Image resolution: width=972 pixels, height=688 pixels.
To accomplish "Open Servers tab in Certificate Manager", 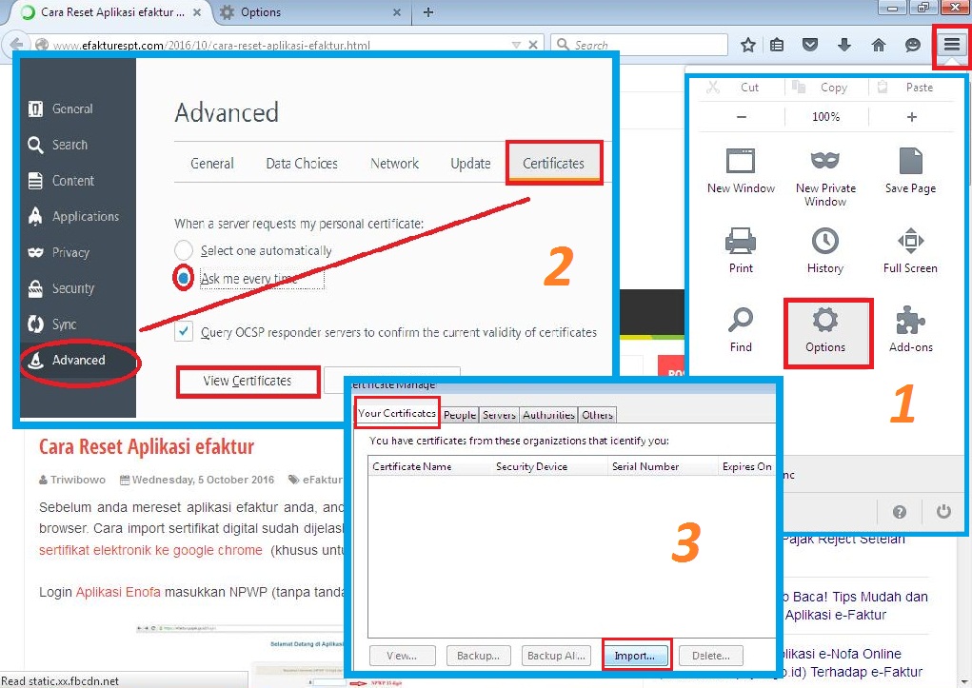I will click(499, 415).
